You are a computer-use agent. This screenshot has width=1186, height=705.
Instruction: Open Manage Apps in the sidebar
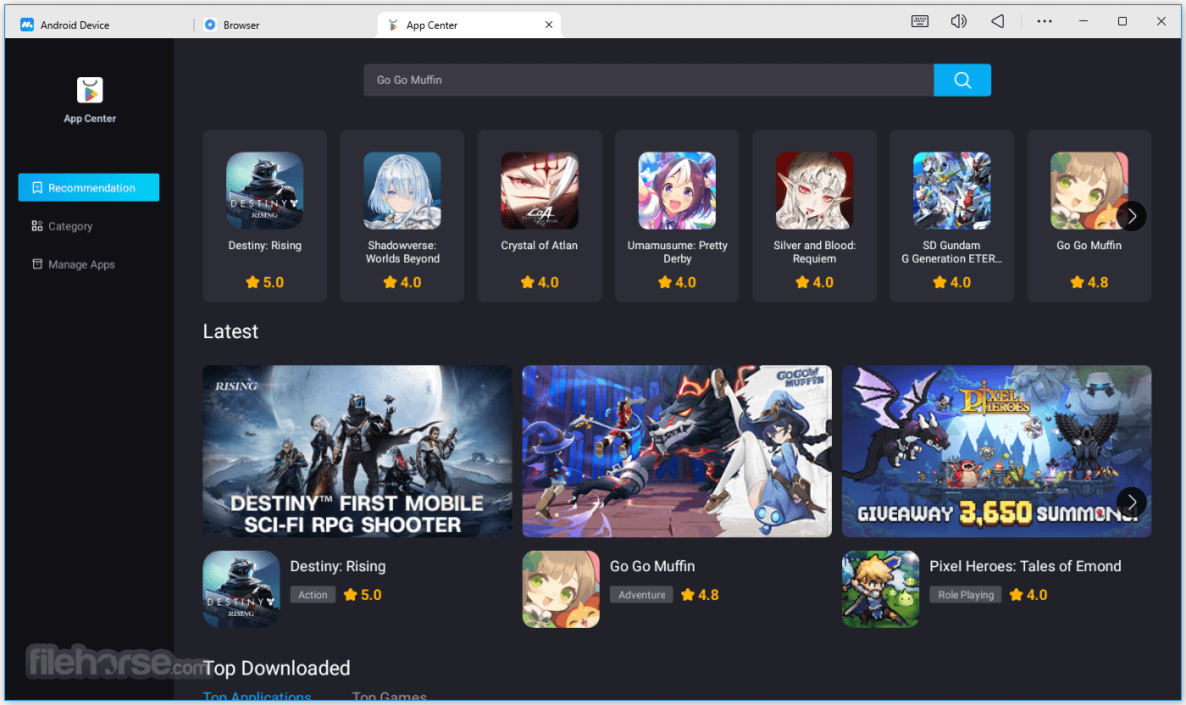click(73, 264)
